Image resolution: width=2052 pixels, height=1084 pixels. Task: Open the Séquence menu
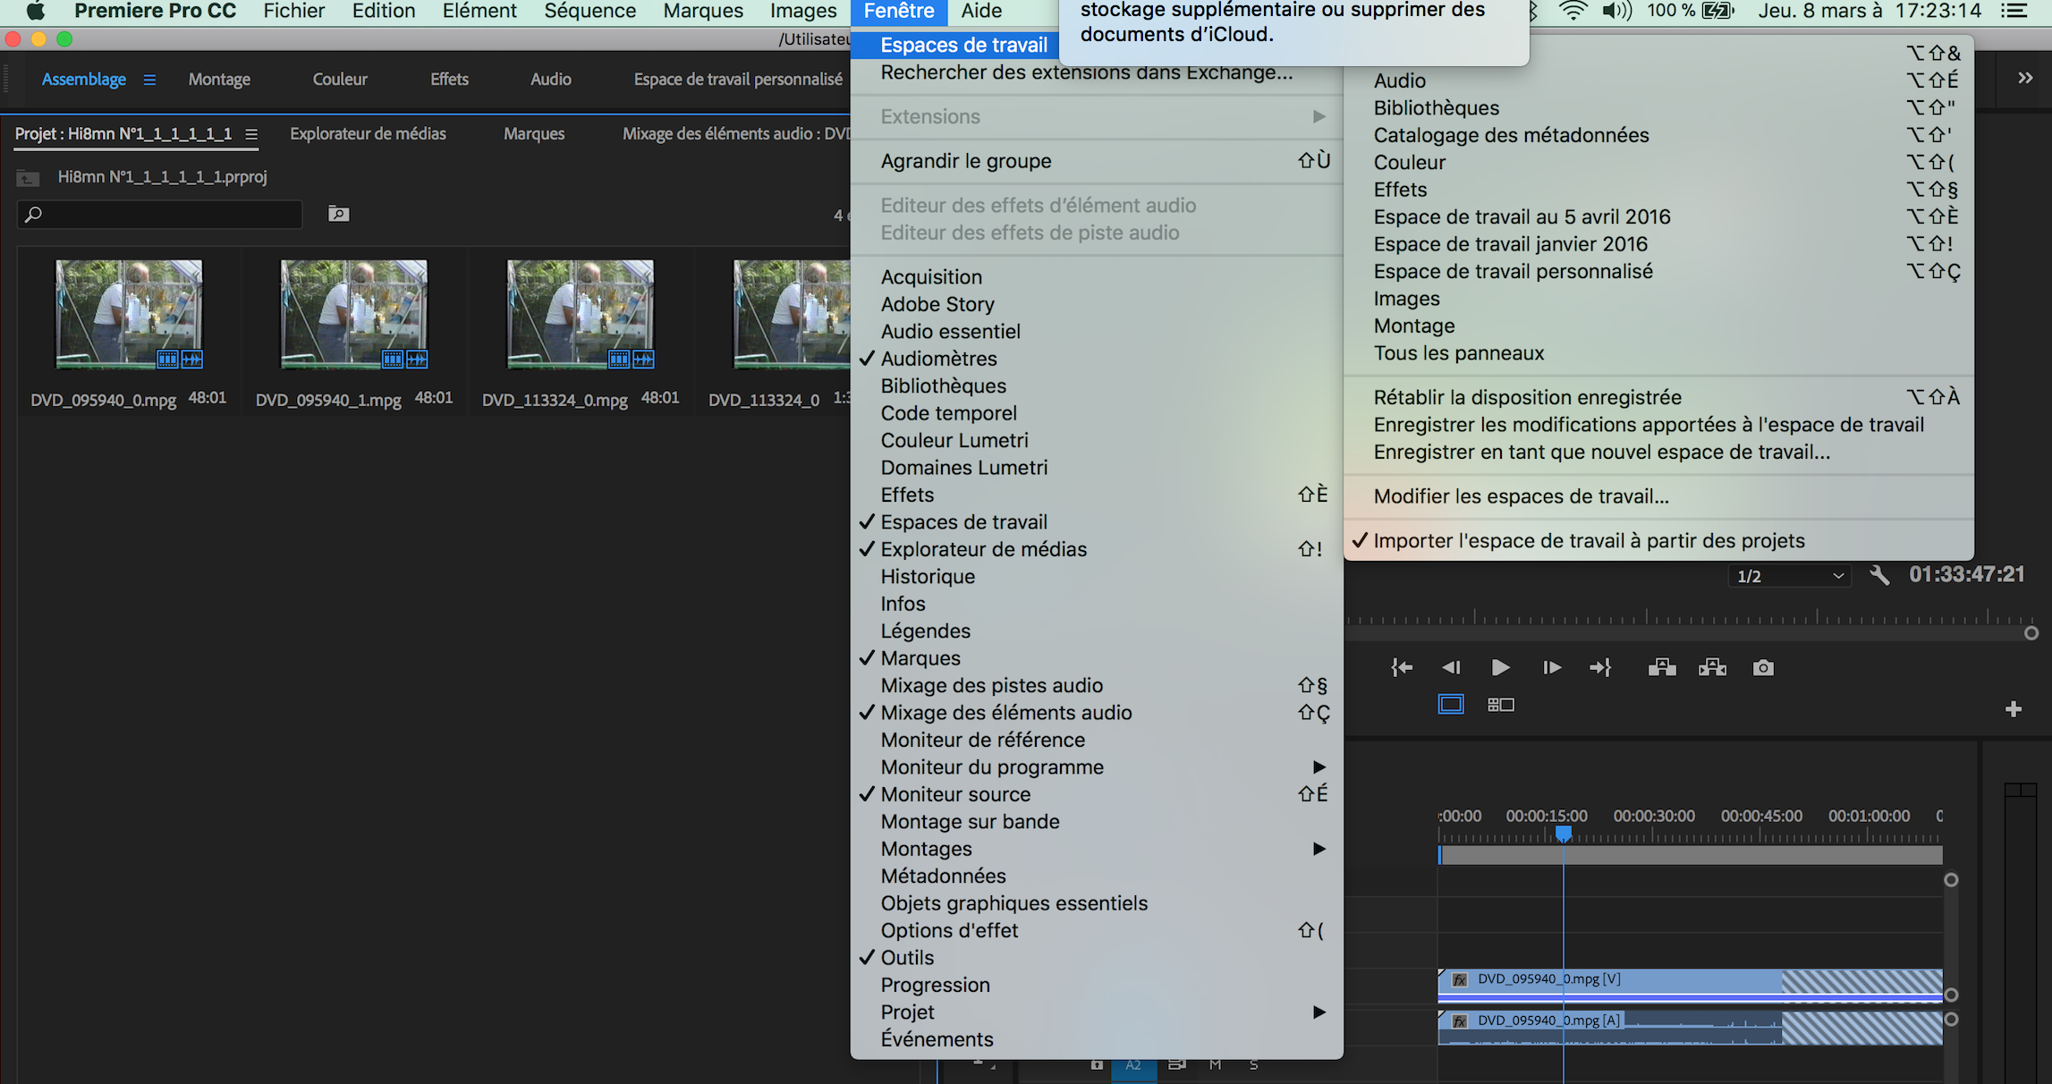pos(589,11)
